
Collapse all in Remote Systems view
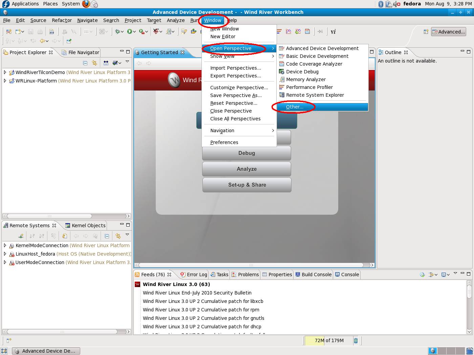tap(107, 236)
